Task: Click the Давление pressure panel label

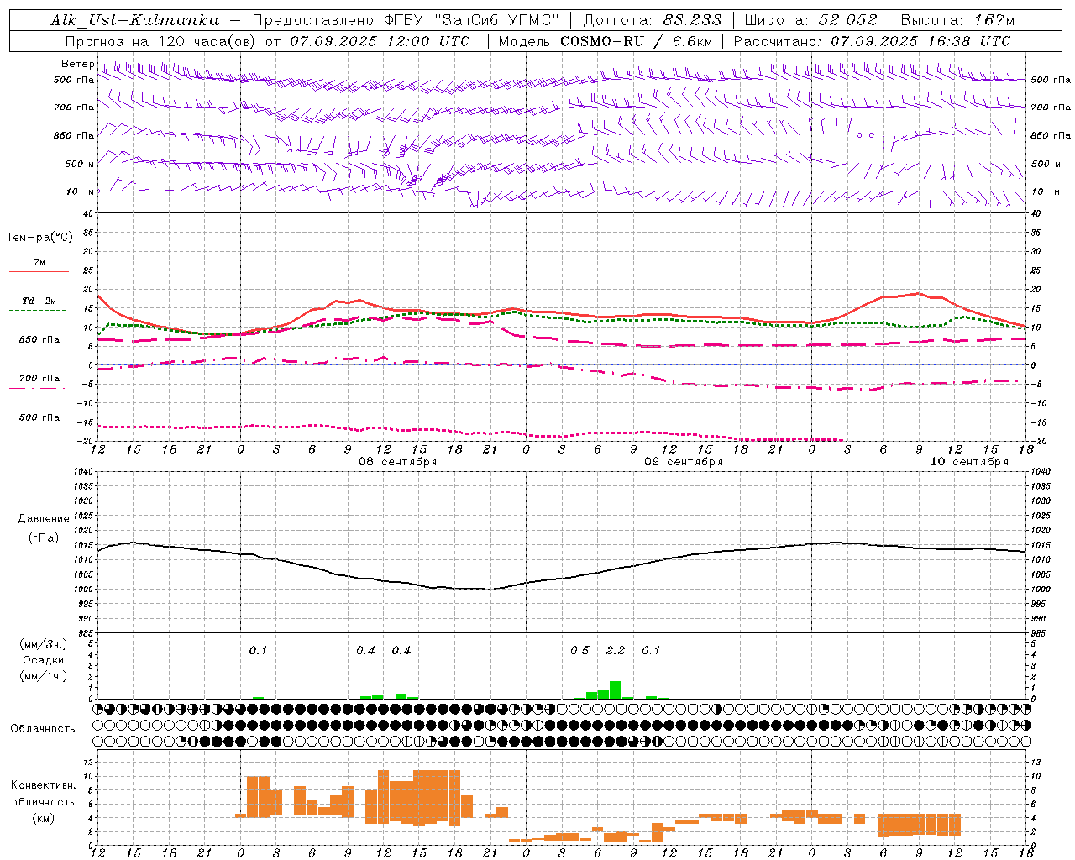Action: tap(44, 519)
